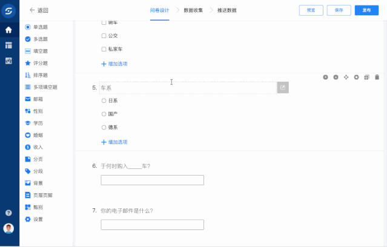The width and height of the screenshot is (387, 247).
Task: Switch to the 问卷设计 tab
Action: pyautogui.click(x=159, y=10)
